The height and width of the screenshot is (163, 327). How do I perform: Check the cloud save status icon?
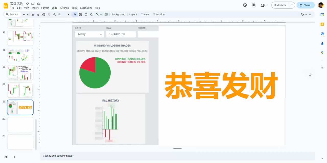(x=38, y=4)
